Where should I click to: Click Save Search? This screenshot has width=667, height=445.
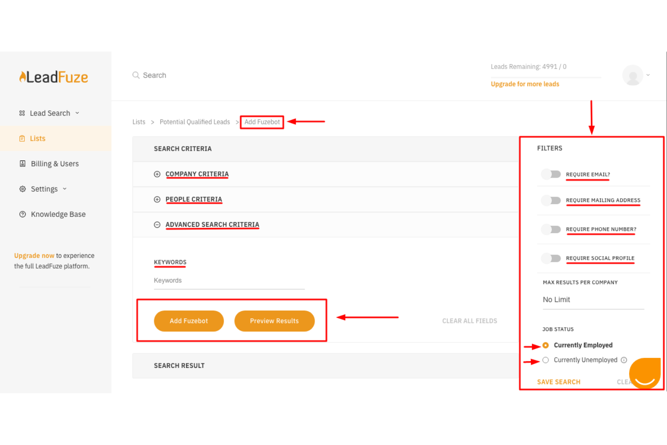(x=559, y=382)
